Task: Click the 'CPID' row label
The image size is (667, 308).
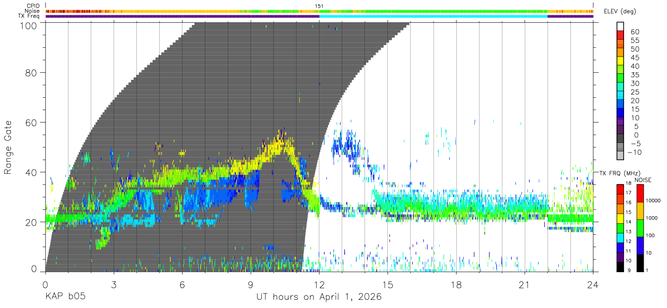Action: [x=33, y=6]
